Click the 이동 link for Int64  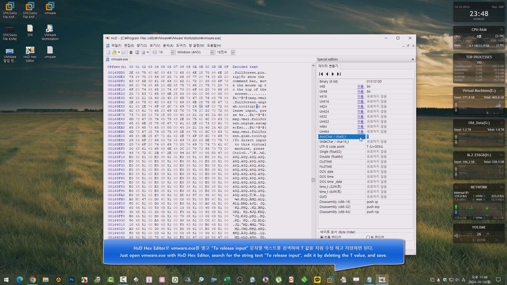tap(360, 127)
